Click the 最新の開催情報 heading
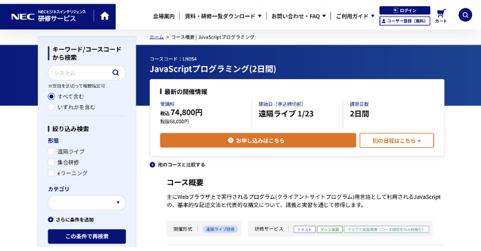This screenshot has height=251, width=481. pyautogui.click(x=185, y=91)
